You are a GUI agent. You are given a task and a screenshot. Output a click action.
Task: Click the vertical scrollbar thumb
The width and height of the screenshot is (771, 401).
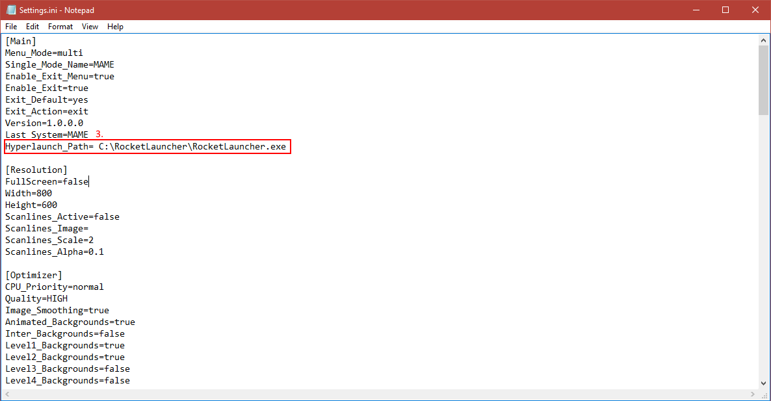pyautogui.click(x=763, y=80)
